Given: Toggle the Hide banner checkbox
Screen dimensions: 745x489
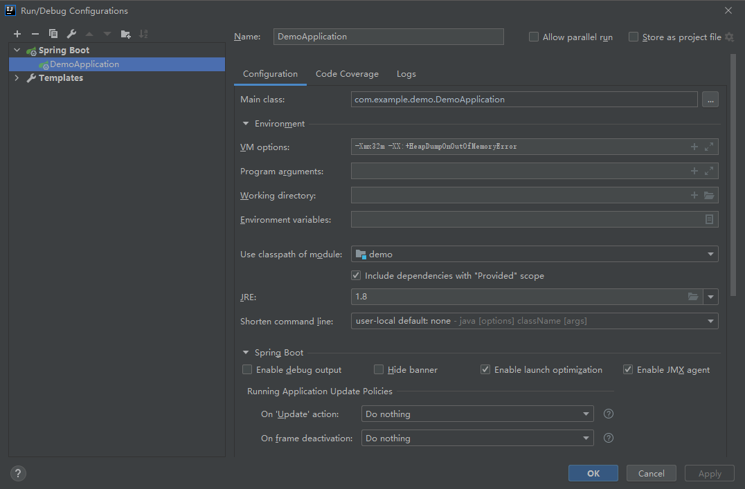Looking at the screenshot, I should tap(379, 370).
